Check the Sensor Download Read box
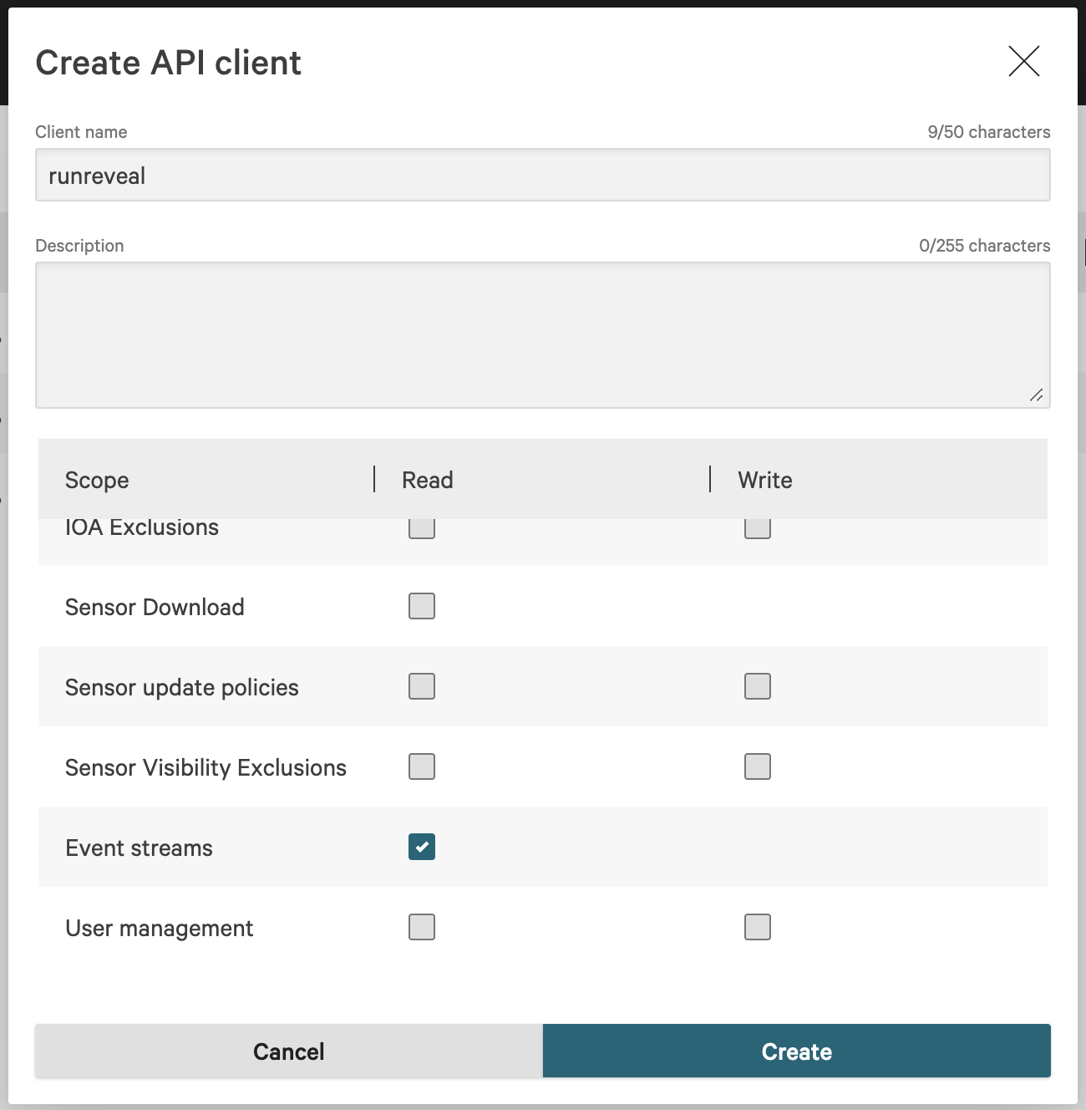 click(422, 606)
